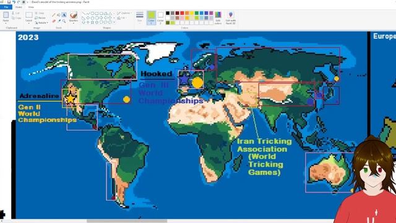Pick the black color swatch
Screen dimensions: 396x223
168,13
